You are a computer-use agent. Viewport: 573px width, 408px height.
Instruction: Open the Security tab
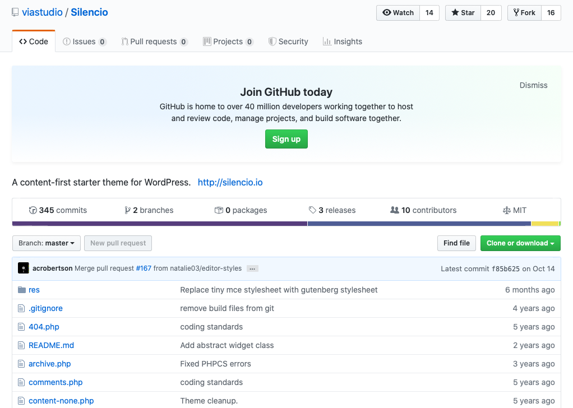coord(288,41)
